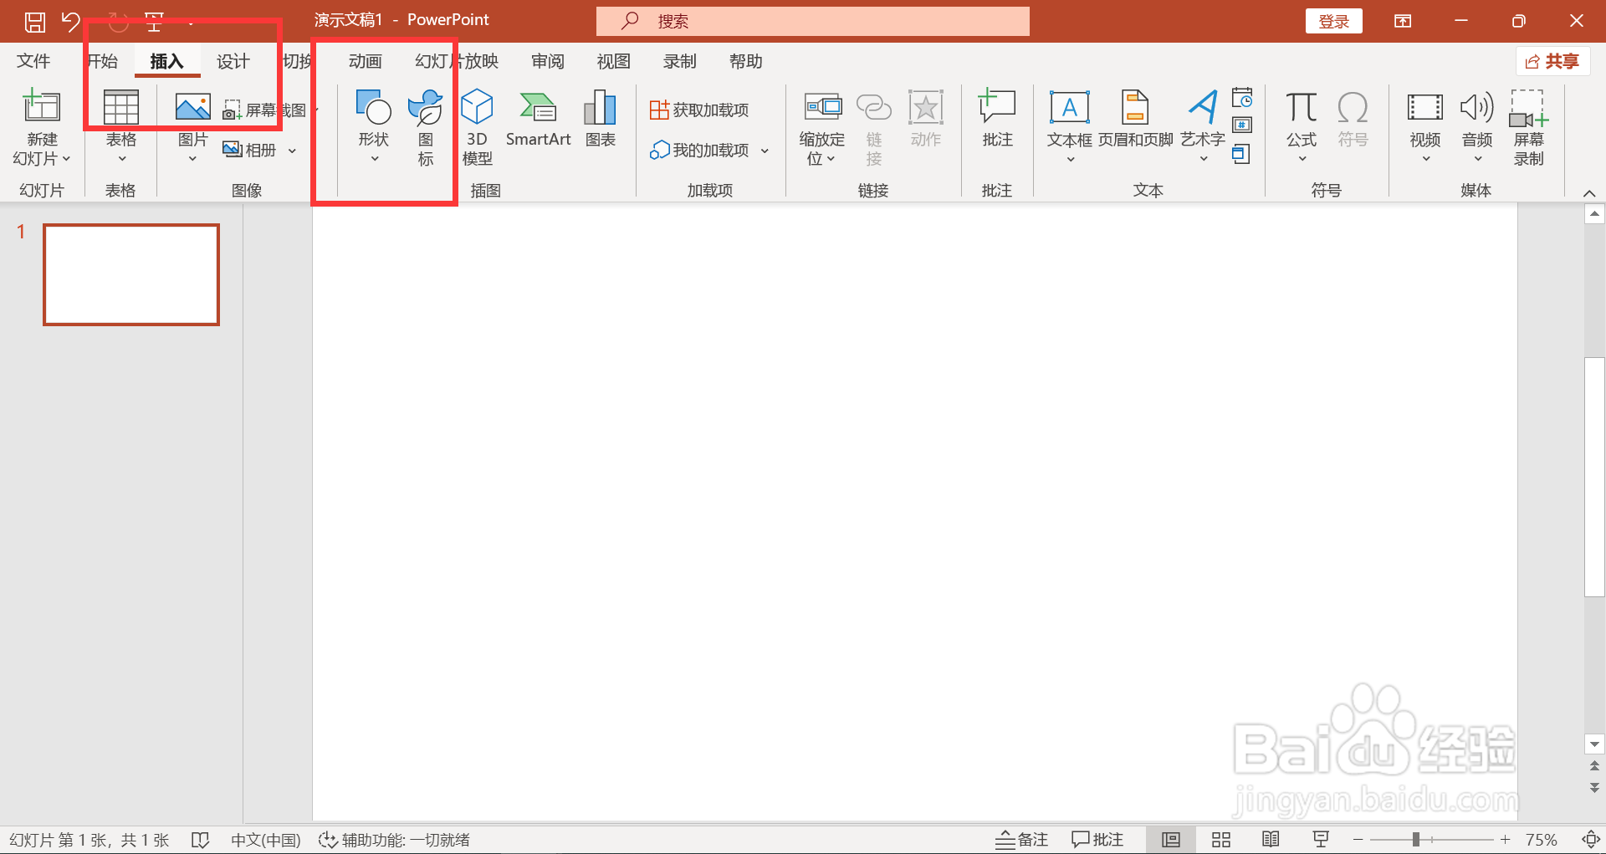
Task: Insert a chart
Action: (x=601, y=119)
